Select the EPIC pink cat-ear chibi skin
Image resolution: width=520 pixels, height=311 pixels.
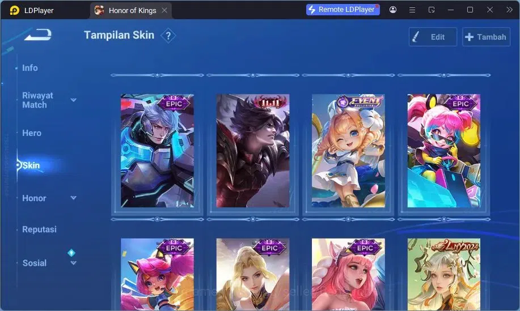[157, 275]
